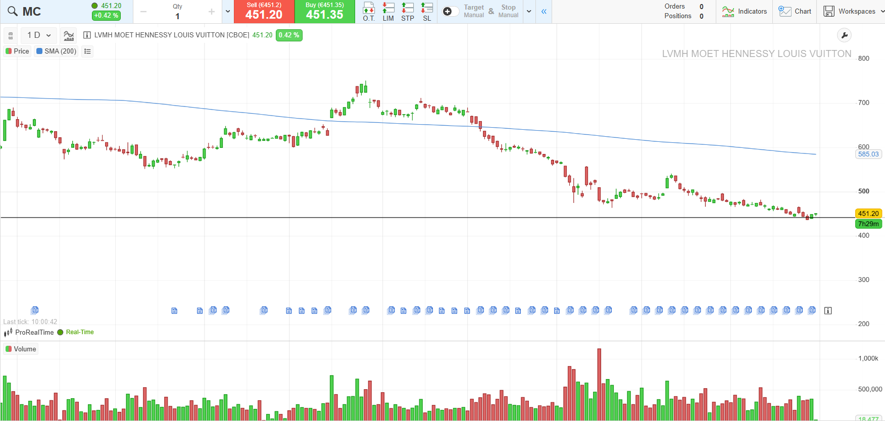The width and height of the screenshot is (885, 421).
Task: Click the green Buy 451.35 button
Action: [x=325, y=12]
